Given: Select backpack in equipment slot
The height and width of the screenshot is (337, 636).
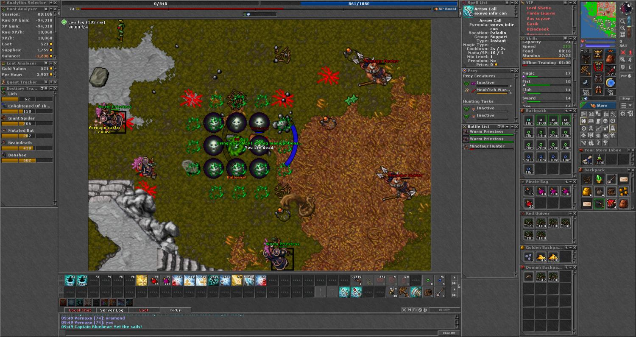Looking at the screenshot, I should (610, 58).
